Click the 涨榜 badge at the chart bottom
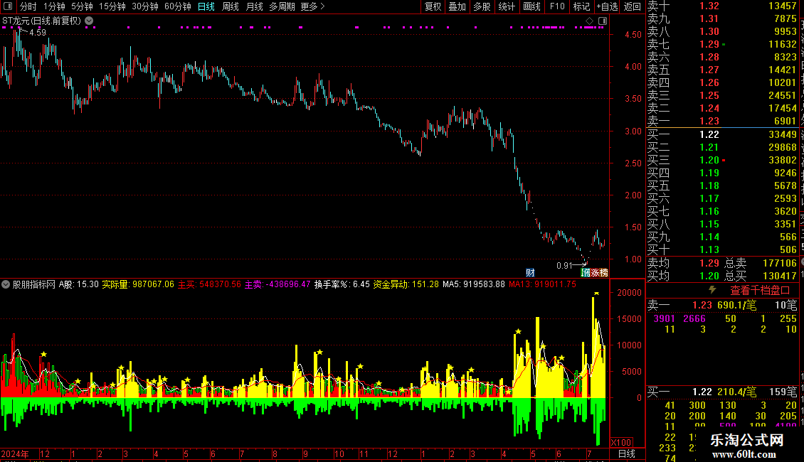This screenshot has width=804, height=462. point(599,273)
